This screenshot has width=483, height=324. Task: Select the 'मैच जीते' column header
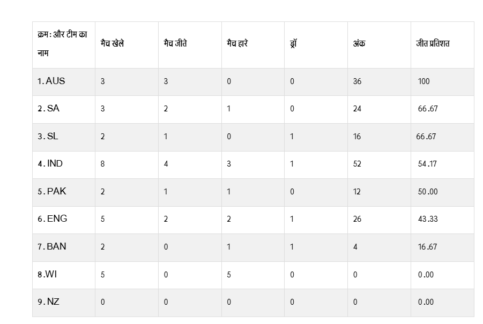[x=175, y=43]
